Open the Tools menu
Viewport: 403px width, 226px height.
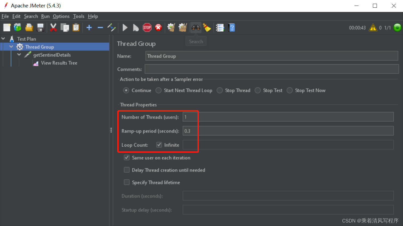tap(79, 16)
